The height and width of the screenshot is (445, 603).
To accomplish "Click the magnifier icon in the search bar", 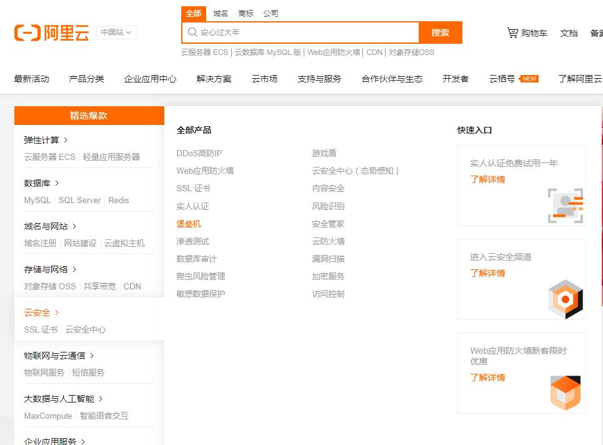I will (192, 32).
